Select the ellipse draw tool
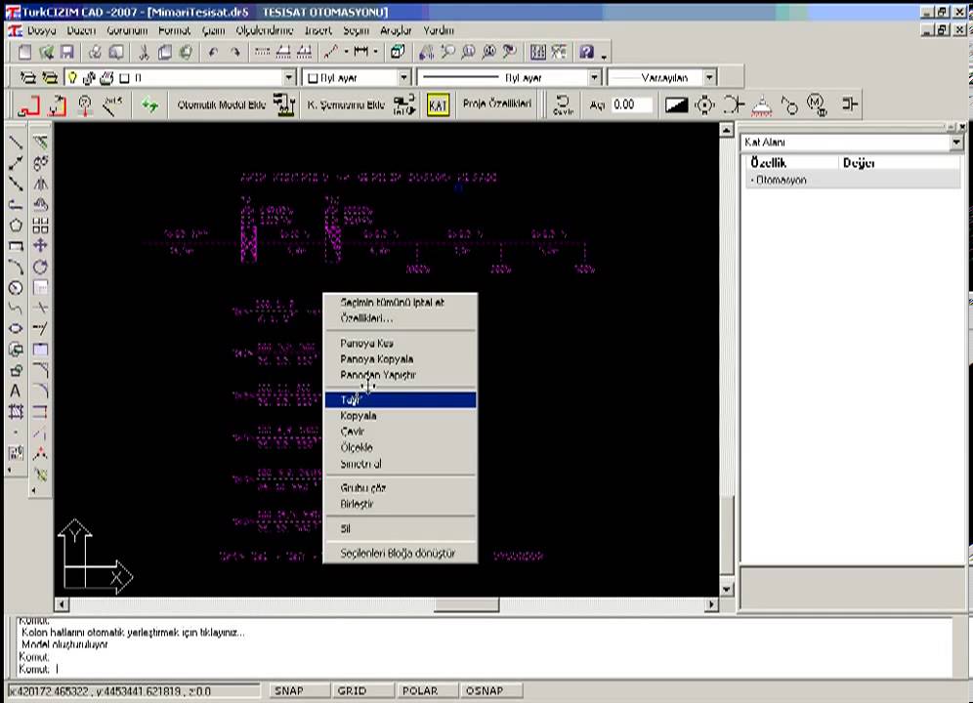This screenshot has height=703, width=973. pyautogui.click(x=17, y=329)
